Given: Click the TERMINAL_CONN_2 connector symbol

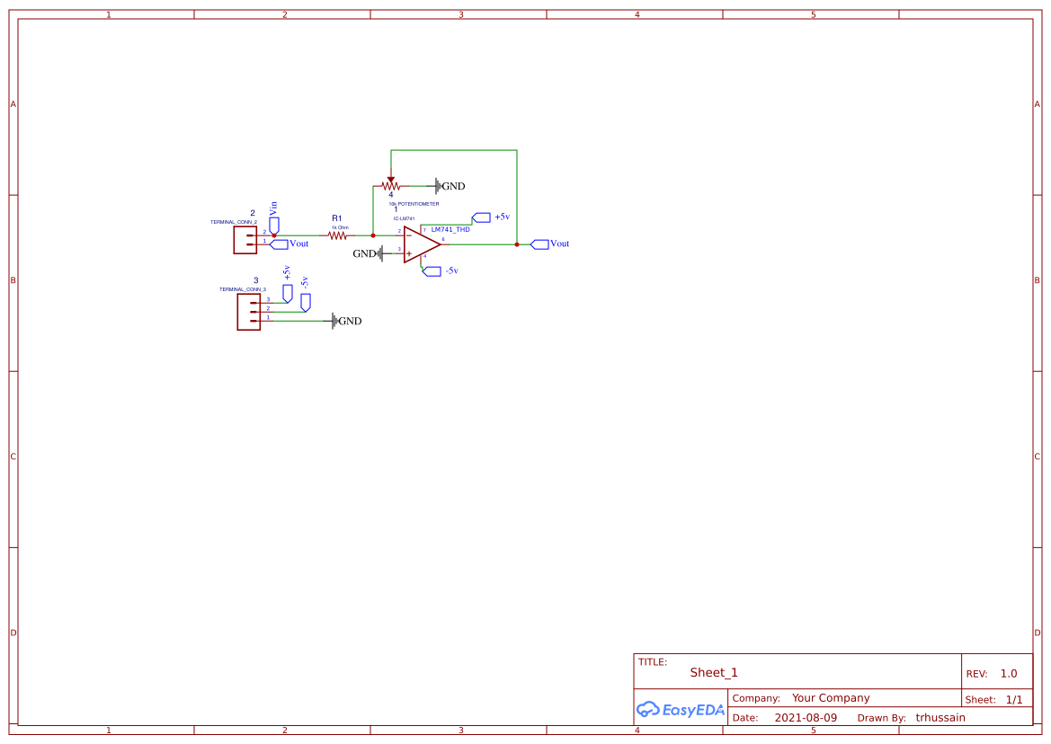Looking at the screenshot, I should coord(245,238).
